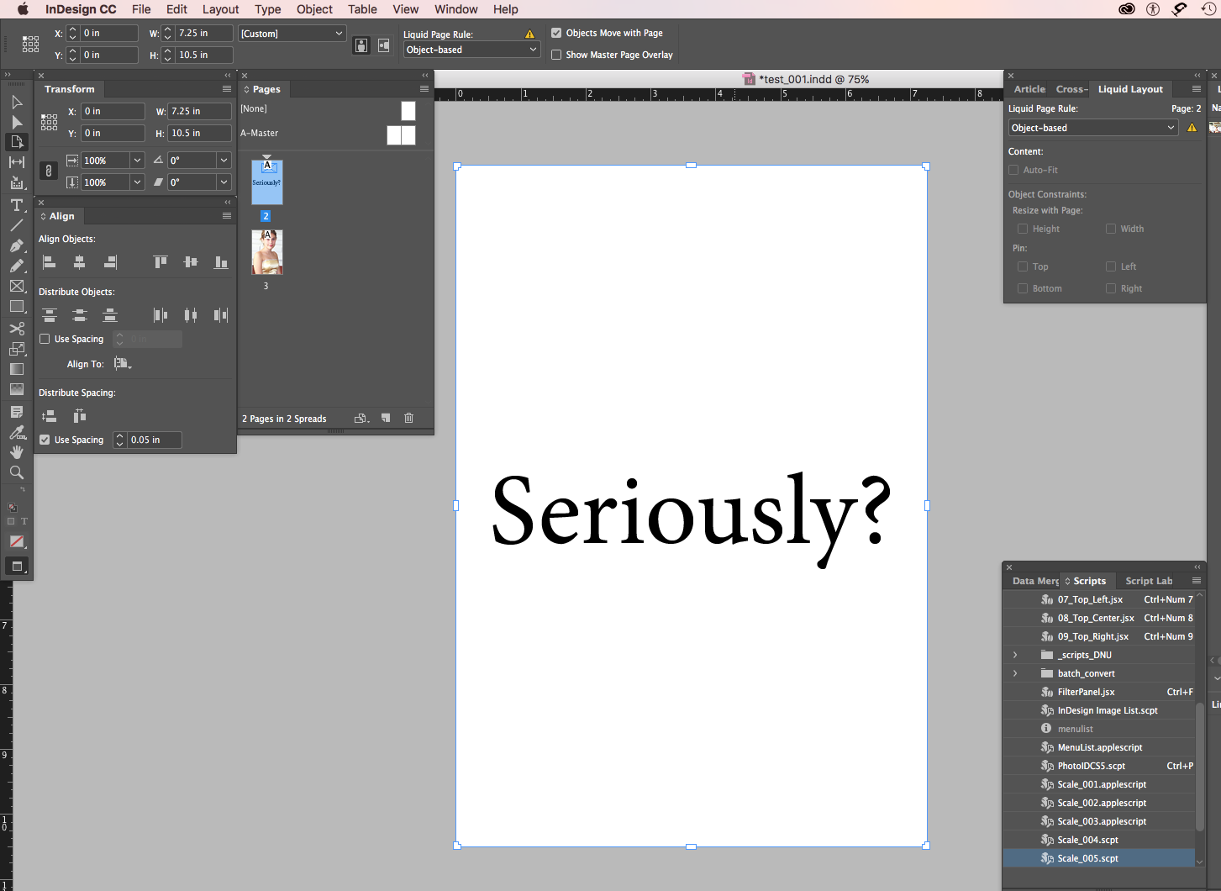
Task: Delete selected page via trash icon
Action: [408, 418]
